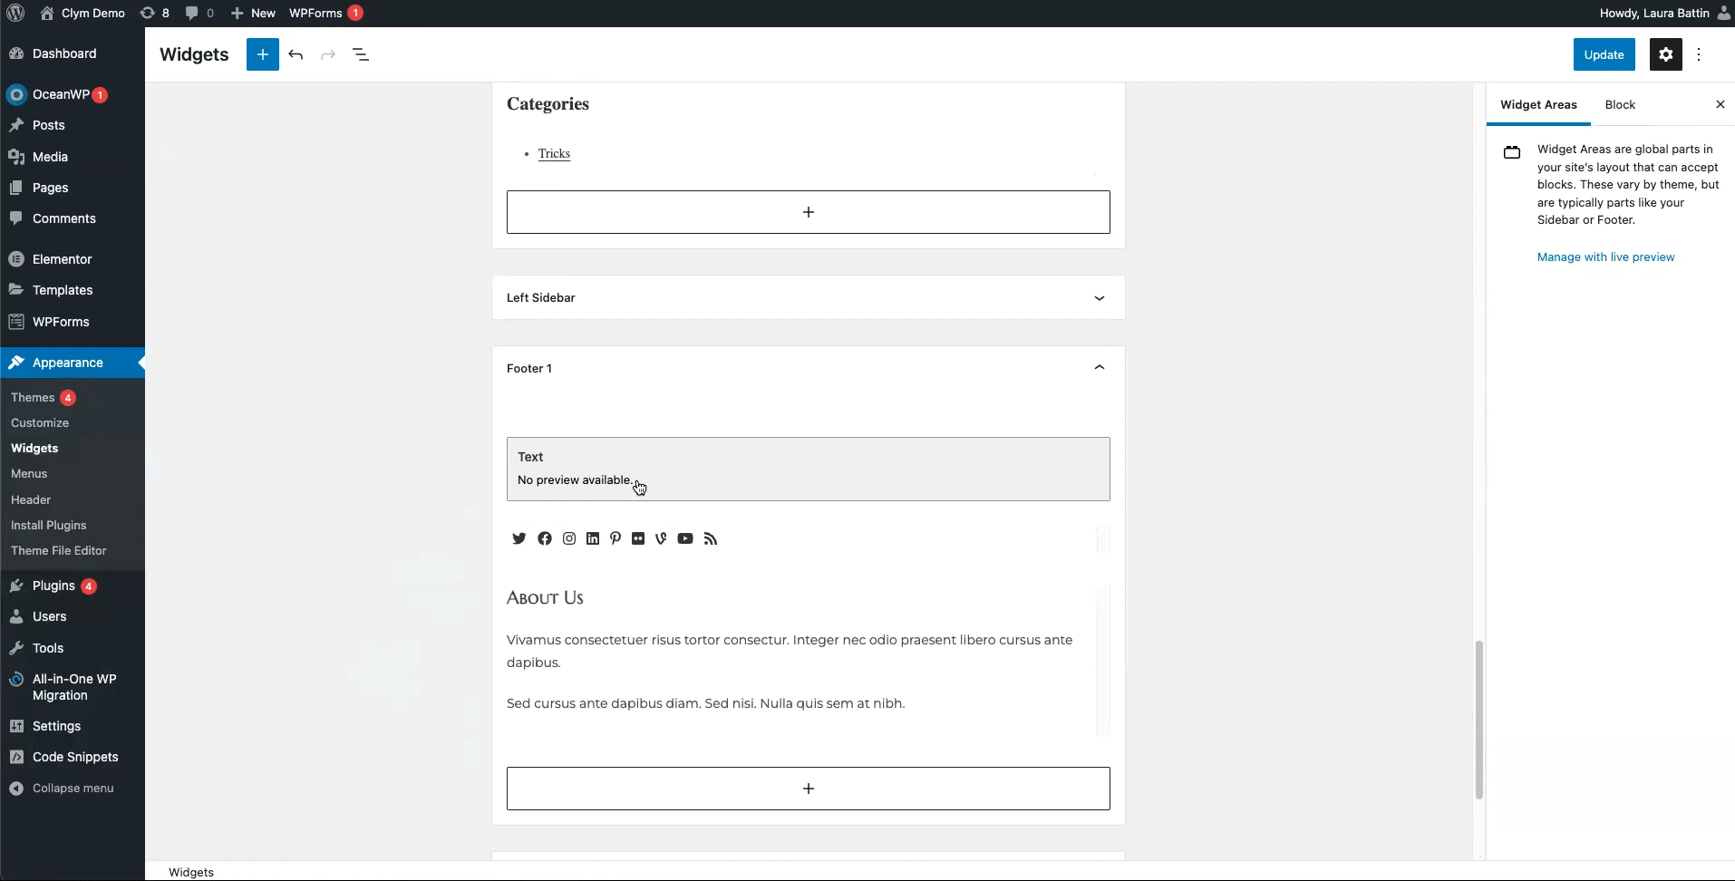Add block at bottom of Footer 1
Image resolution: width=1735 pixels, height=881 pixels.
(808, 789)
